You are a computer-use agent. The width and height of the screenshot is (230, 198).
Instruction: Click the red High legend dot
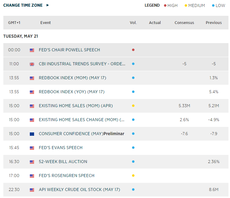pyautogui.click(x=165, y=5)
